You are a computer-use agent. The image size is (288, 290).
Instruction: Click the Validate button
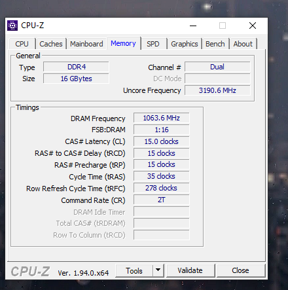(190, 271)
